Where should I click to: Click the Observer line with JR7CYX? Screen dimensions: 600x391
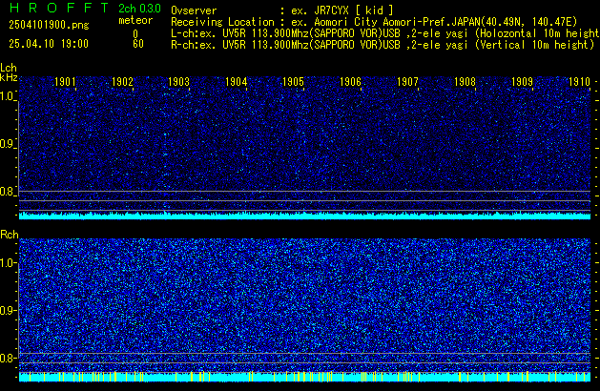point(282,10)
